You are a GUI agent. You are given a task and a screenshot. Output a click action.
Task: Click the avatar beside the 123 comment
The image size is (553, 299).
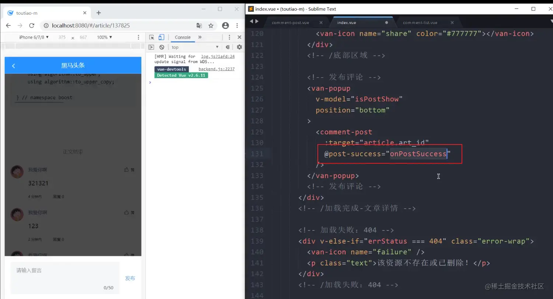(x=17, y=215)
